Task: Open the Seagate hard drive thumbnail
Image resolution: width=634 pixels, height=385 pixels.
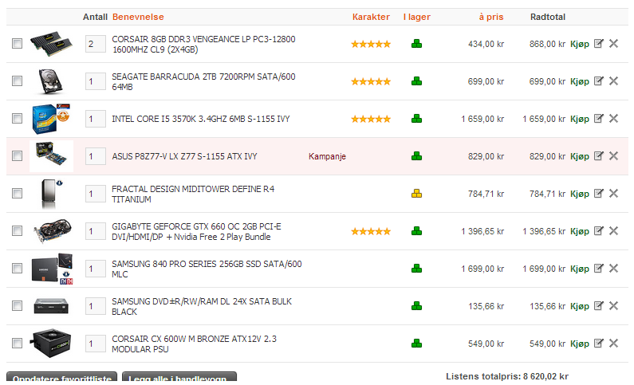Action: (51, 81)
